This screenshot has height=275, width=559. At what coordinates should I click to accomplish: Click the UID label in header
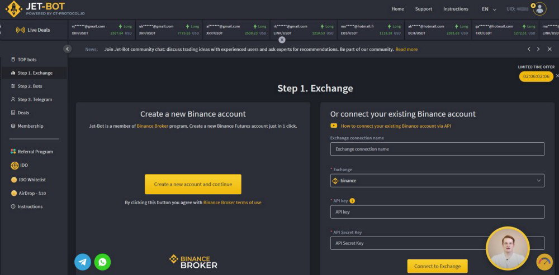(511, 9)
